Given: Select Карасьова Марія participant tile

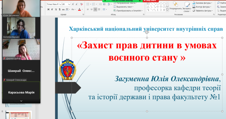Looking at the screenshot, I should (x=21, y=92).
